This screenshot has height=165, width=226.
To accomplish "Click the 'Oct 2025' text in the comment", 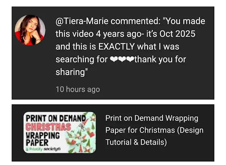I will (x=177, y=34).
